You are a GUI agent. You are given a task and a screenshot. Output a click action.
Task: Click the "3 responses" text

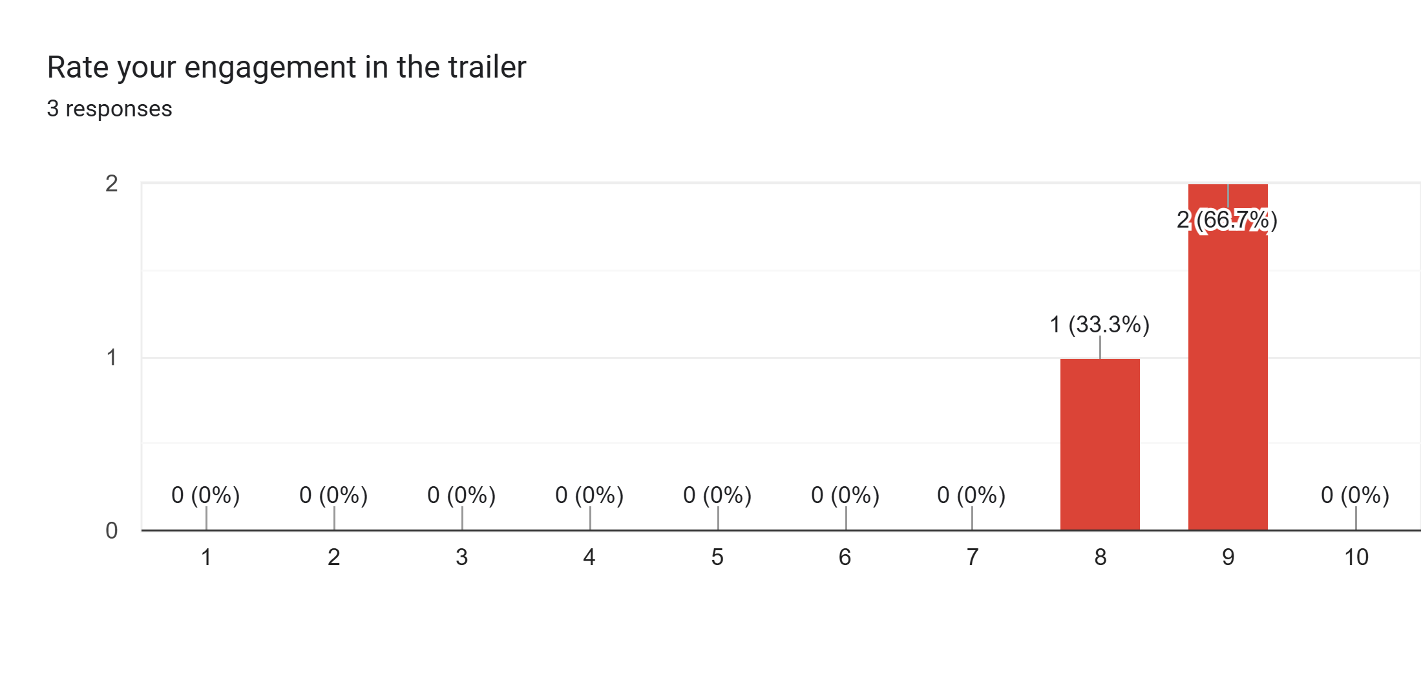[x=109, y=109]
